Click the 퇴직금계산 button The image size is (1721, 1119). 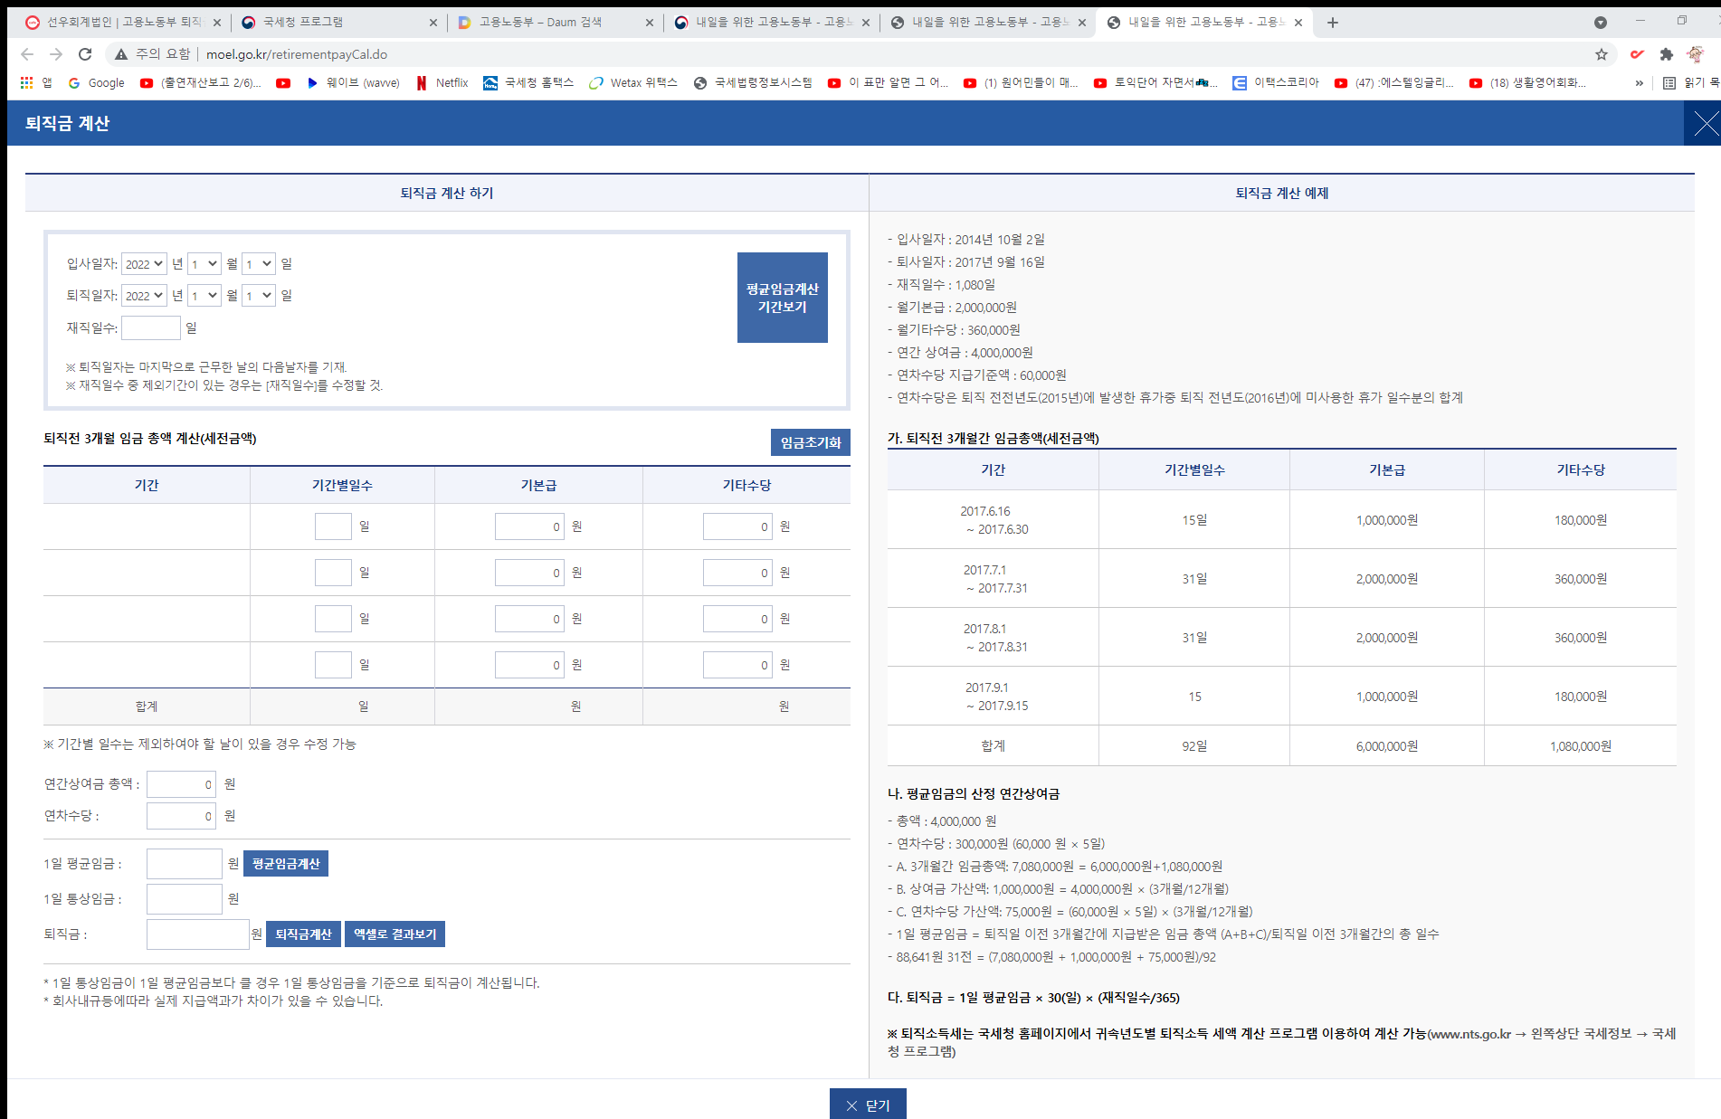(x=303, y=934)
